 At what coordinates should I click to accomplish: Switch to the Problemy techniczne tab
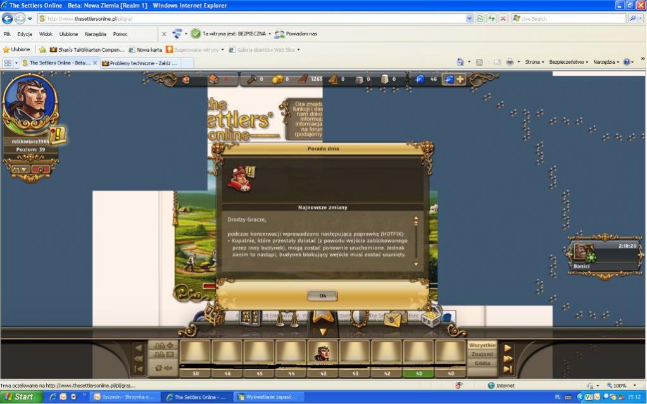click(x=139, y=63)
